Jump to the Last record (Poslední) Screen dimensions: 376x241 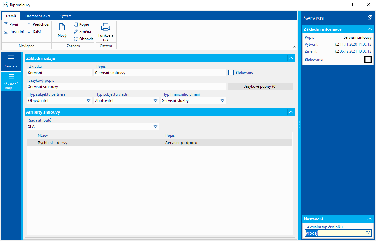(14, 32)
